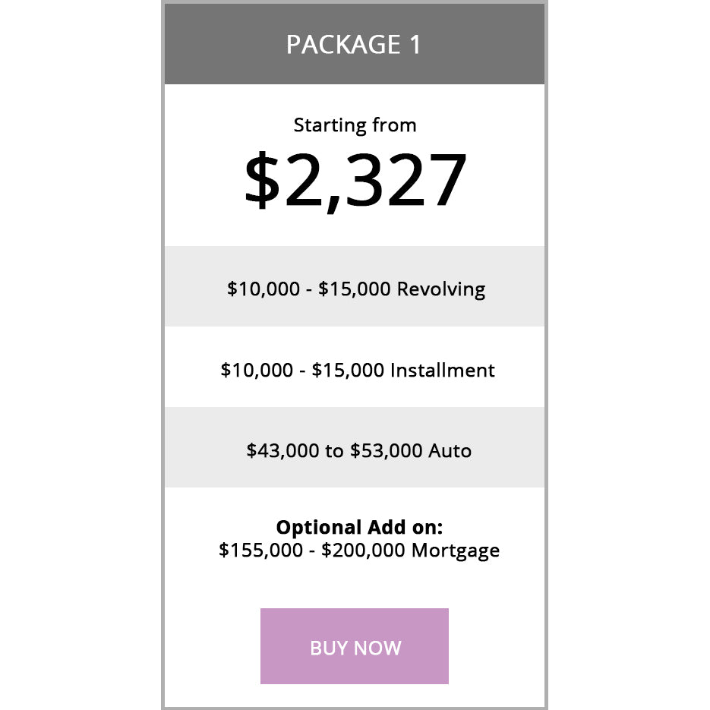Click the $2,327 price text
This screenshot has width=710, height=710.
coord(355,178)
